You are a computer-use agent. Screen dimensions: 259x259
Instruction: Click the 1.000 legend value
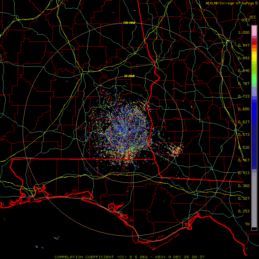pos(244,32)
